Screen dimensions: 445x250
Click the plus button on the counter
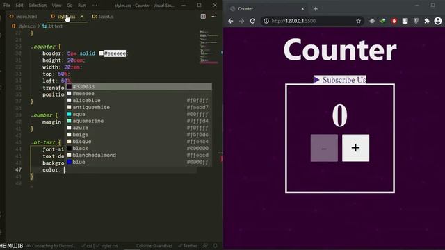click(355, 148)
